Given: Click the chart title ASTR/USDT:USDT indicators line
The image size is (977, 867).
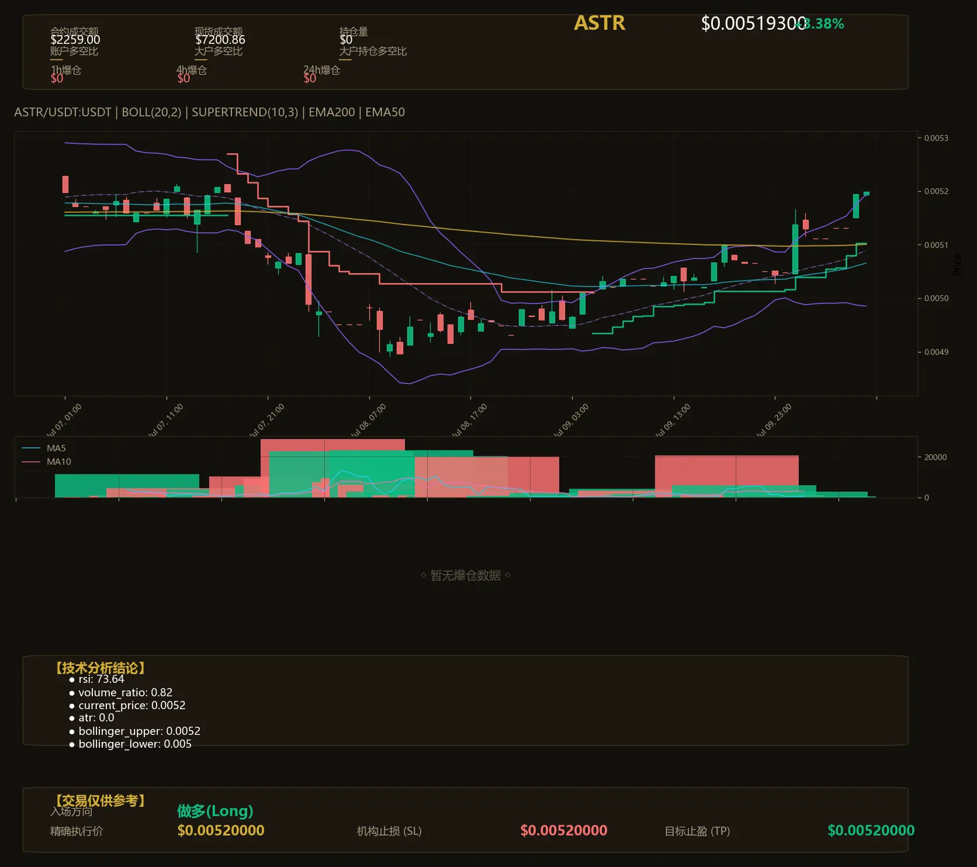Looking at the screenshot, I should tap(209, 112).
